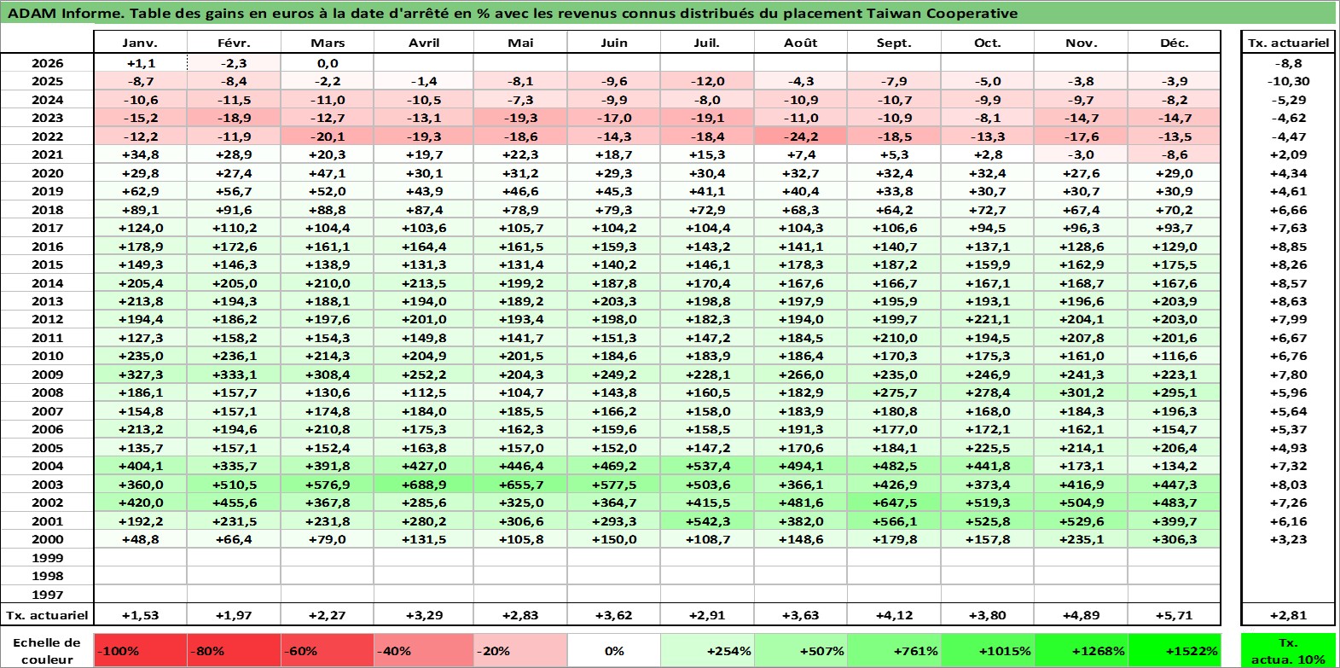Click the 'Mars' column header

point(328,43)
